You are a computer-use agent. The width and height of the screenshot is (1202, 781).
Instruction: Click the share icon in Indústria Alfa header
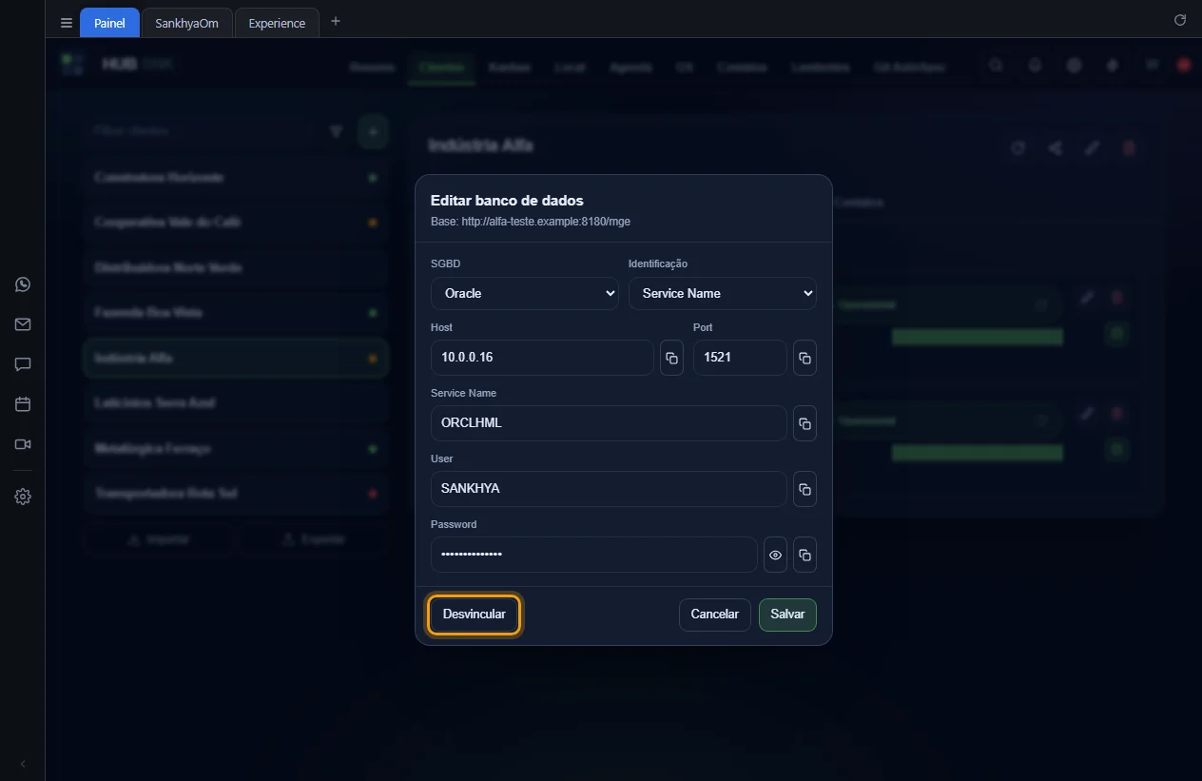point(1055,147)
